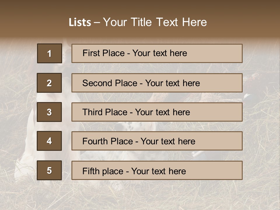Click the bold word Lists in title
The width and height of the screenshot is (280, 210).
80,22
